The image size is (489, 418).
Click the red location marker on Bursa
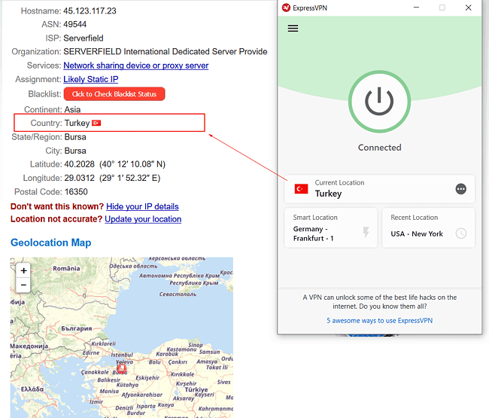121,368
